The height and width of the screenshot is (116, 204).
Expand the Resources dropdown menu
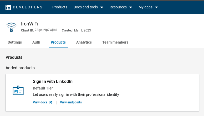pyautogui.click(x=121, y=7)
